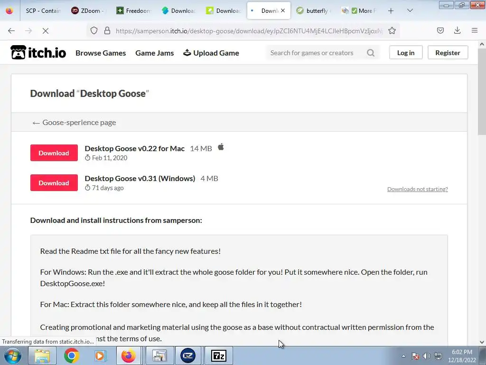Switch to the butterfly tab
Image resolution: width=486 pixels, height=365 pixels.
click(314, 10)
